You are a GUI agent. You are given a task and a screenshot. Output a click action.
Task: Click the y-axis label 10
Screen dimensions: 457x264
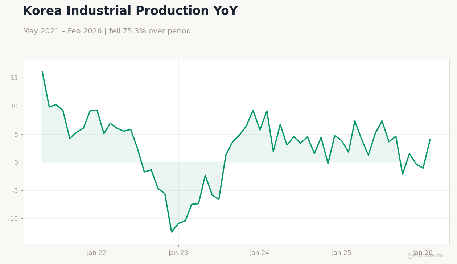[14, 106]
